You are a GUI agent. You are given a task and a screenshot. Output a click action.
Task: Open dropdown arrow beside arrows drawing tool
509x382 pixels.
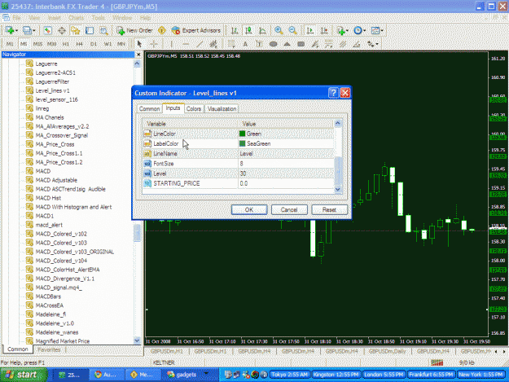[x=377, y=44]
